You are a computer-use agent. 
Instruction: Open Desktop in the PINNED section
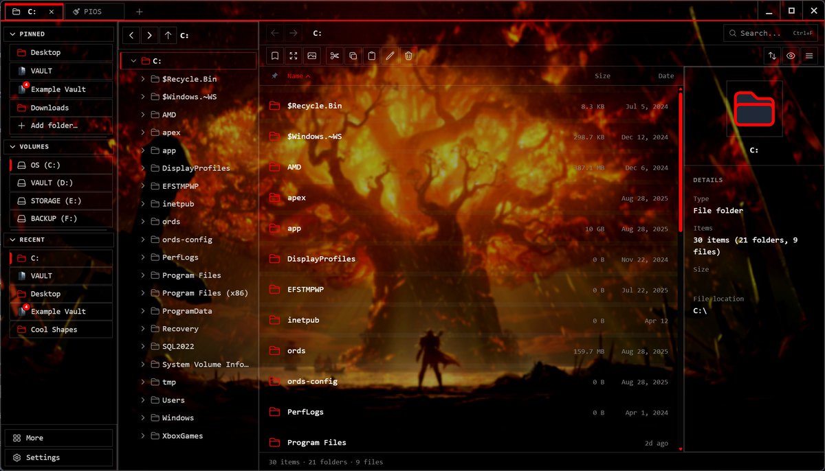coord(61,52)
